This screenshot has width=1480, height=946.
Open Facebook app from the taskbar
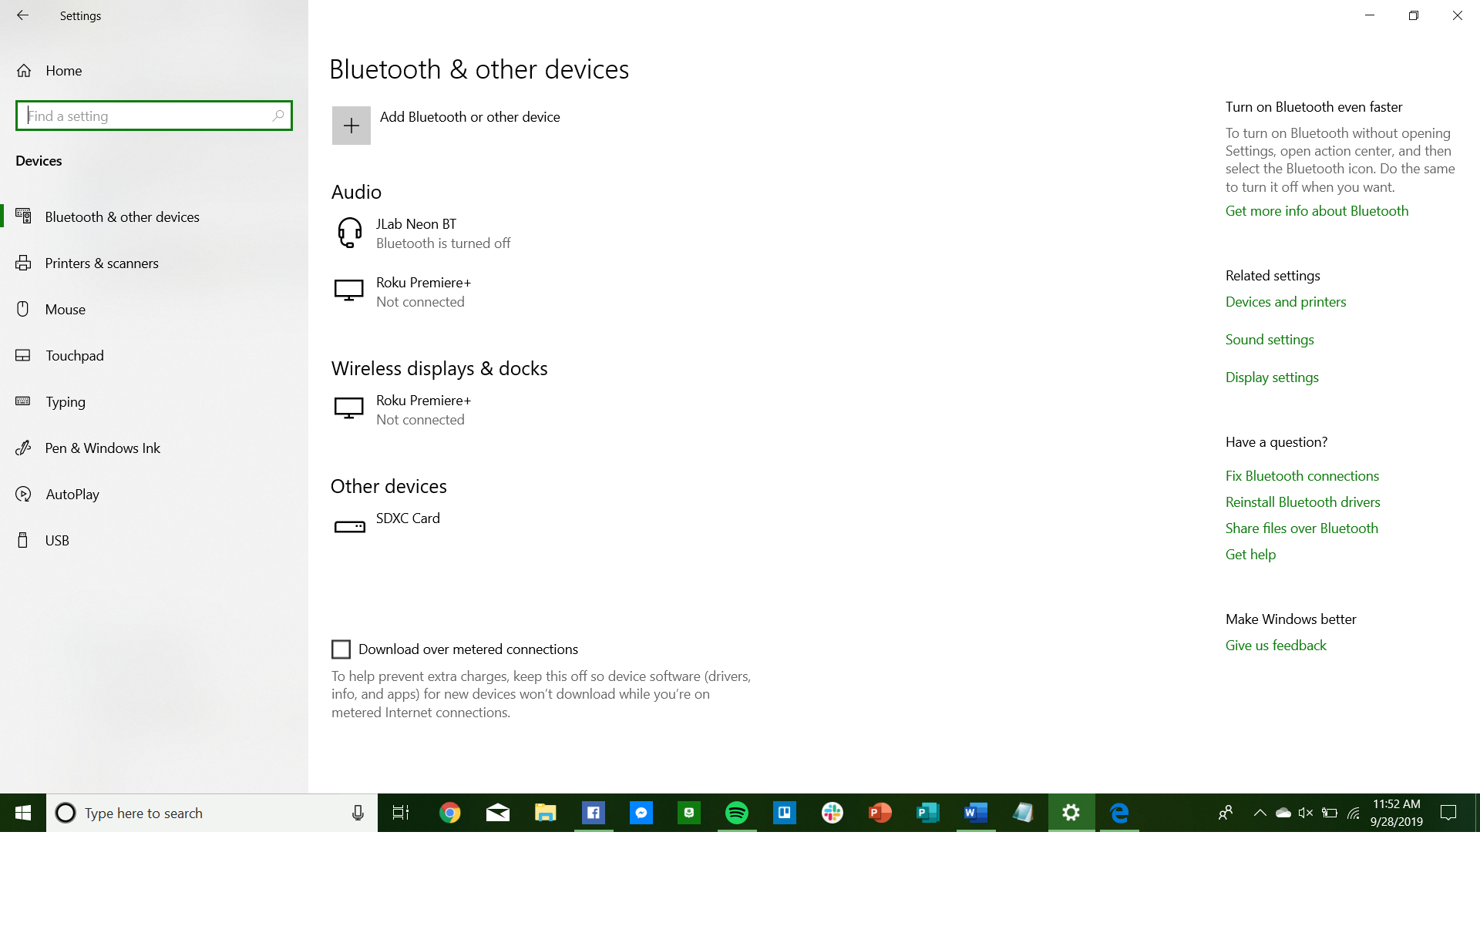594,813
